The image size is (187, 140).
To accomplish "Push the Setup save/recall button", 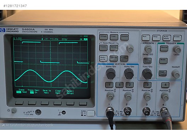I will 114,48.
